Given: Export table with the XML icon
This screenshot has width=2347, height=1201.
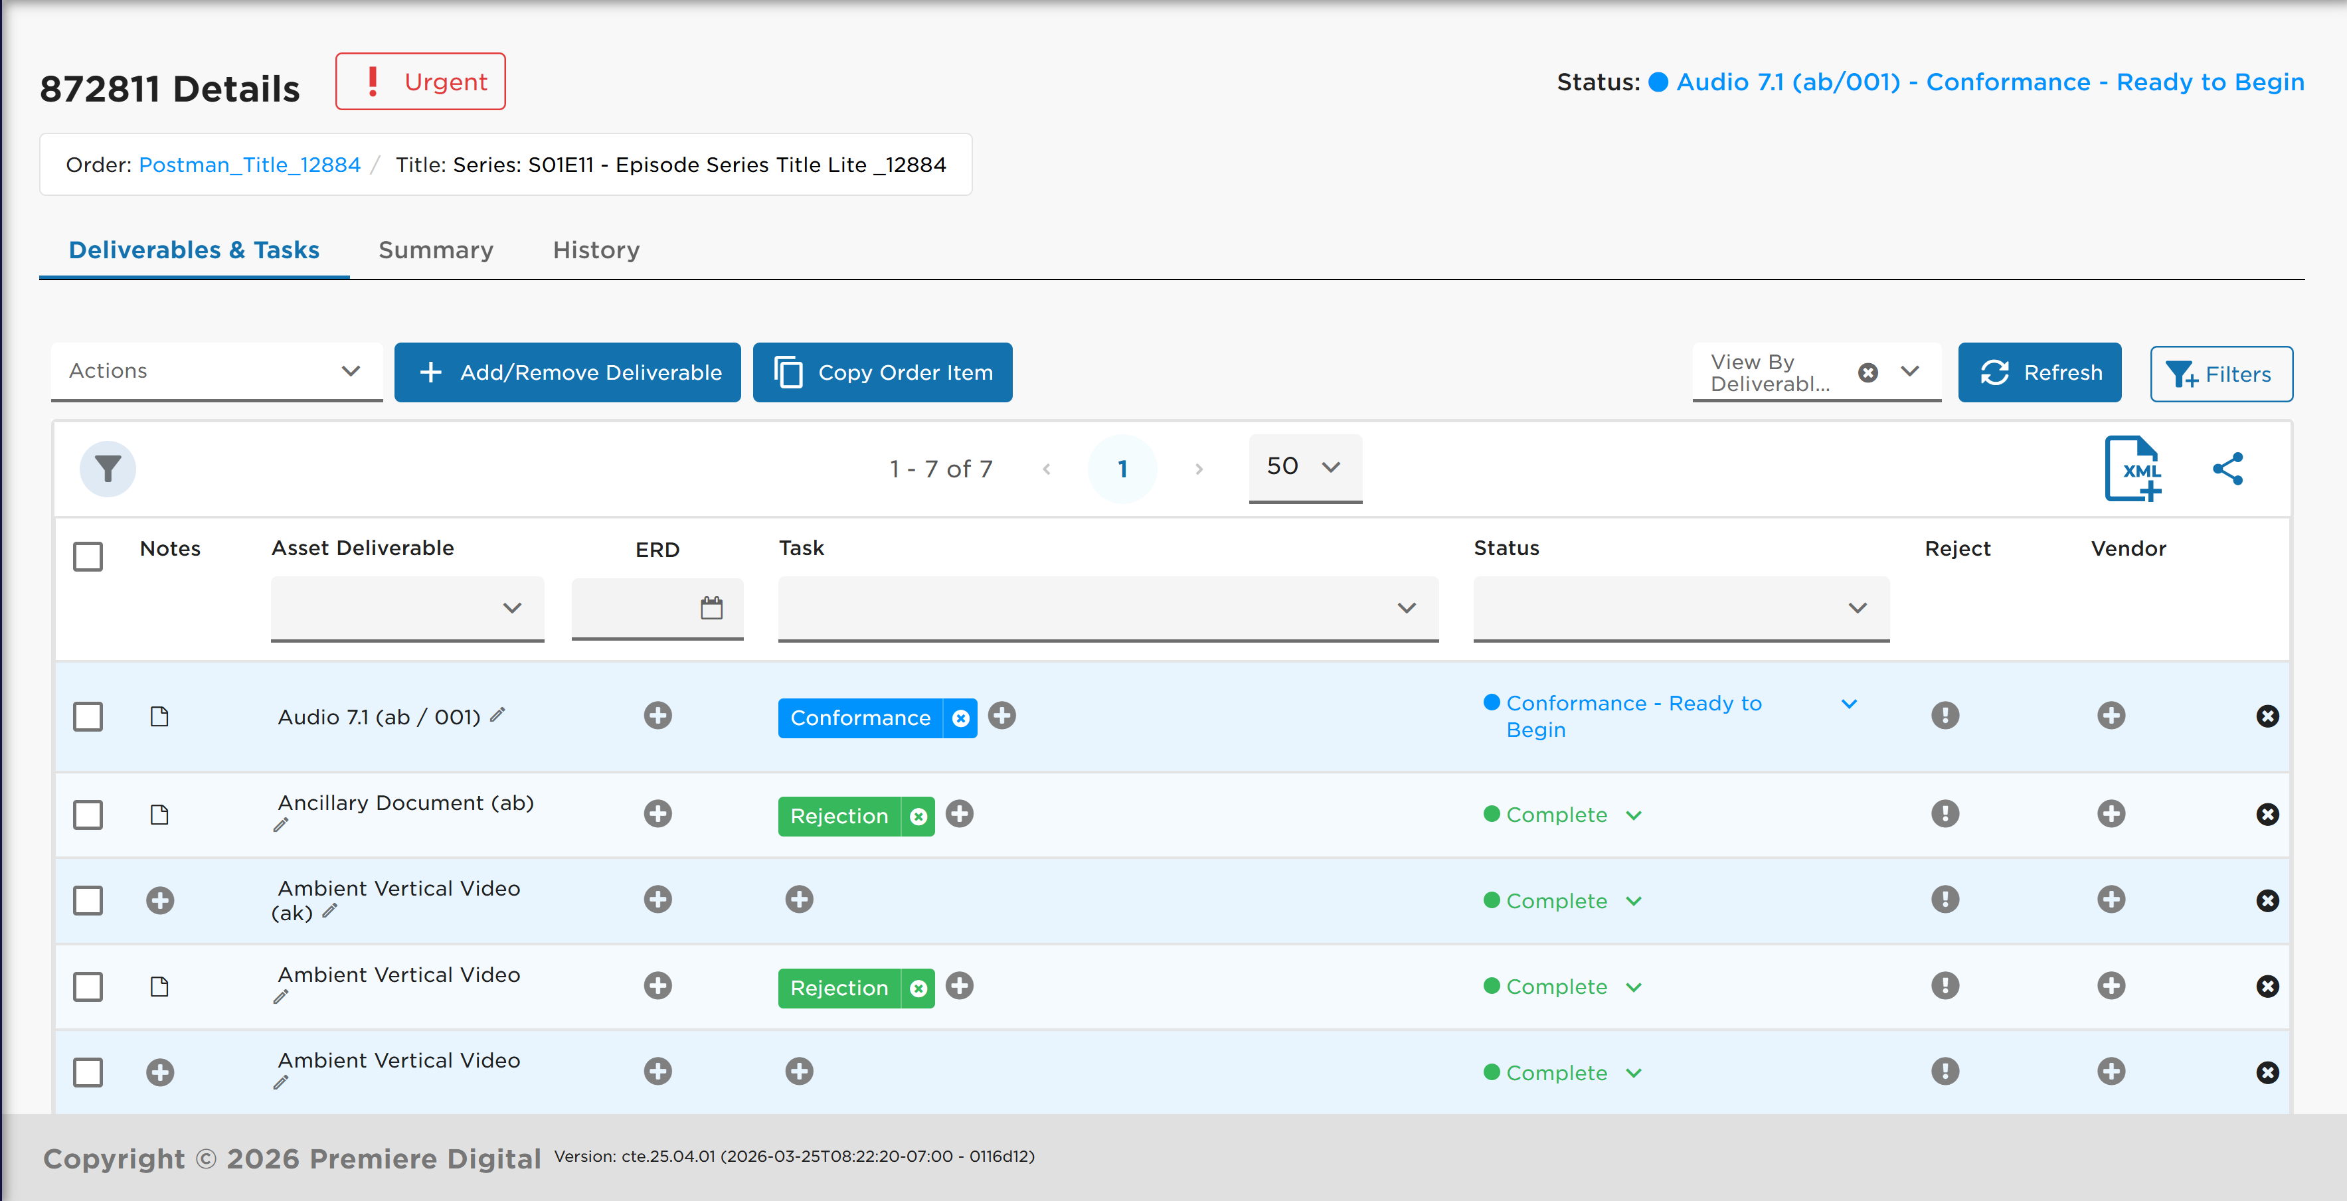Looking at the screenshot, I should pos(2133,469).
